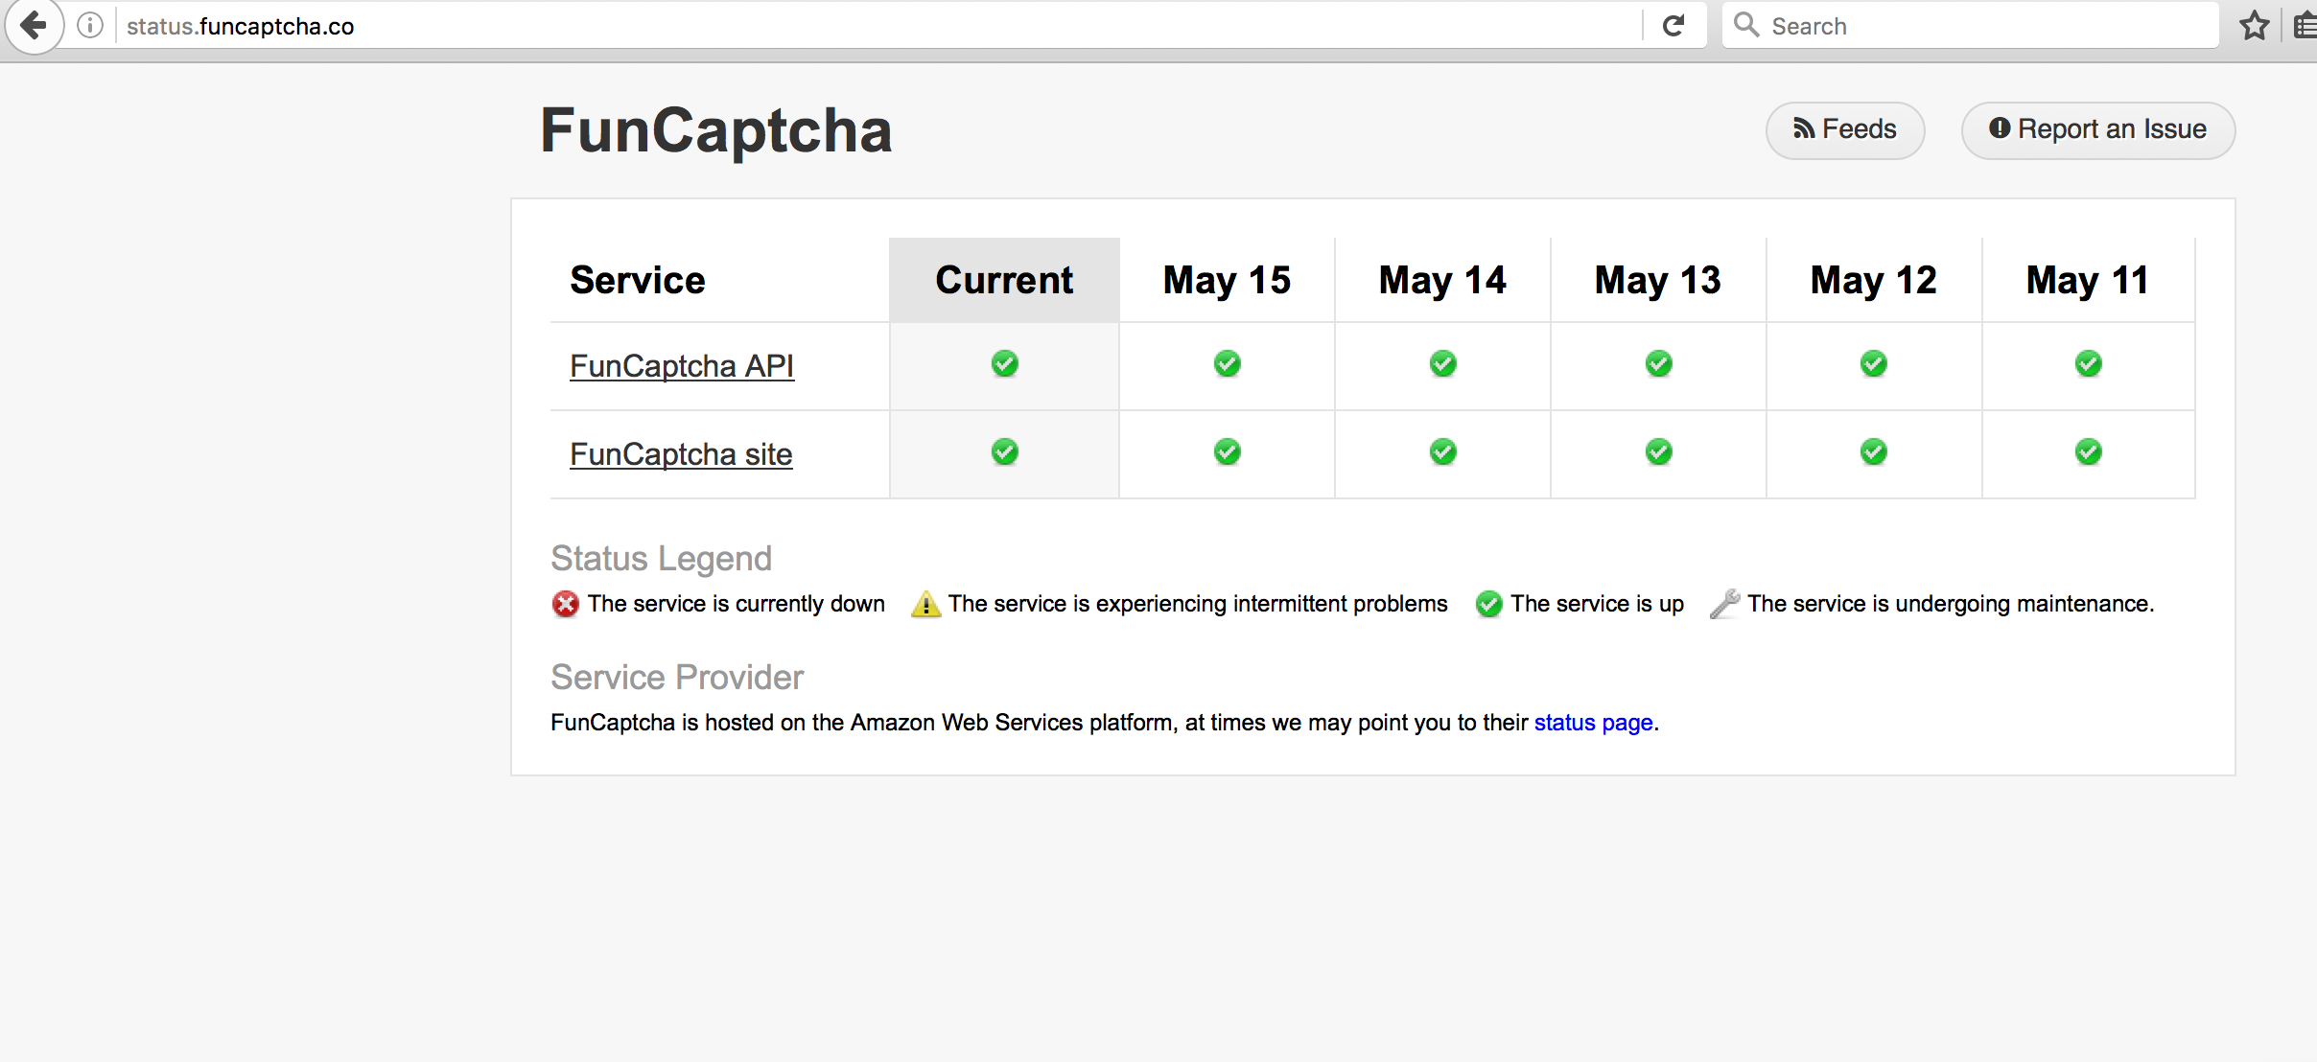Reload the page with the refresh icon
Image resolution: width=2317 pixels, height=1062 pixels.
1673,26
